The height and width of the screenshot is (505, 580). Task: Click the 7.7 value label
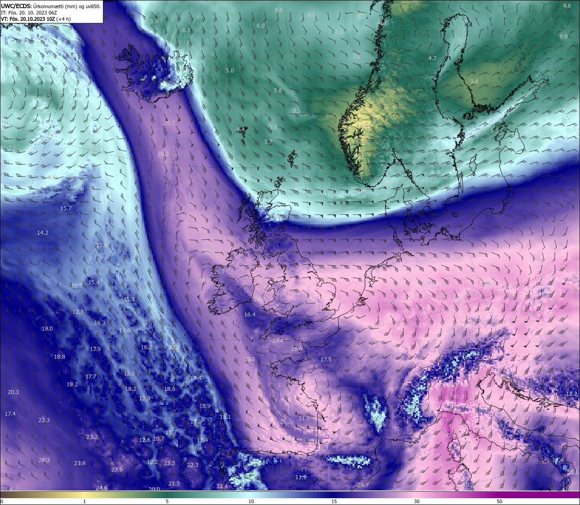[273, 128]
